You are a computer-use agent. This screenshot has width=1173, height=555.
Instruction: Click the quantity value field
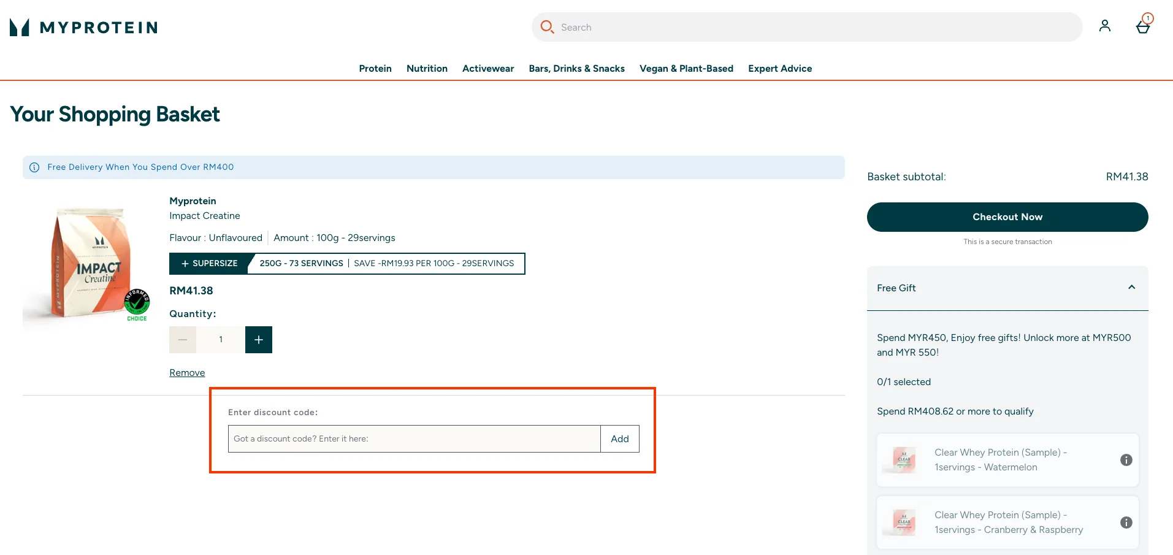[221, 340]
